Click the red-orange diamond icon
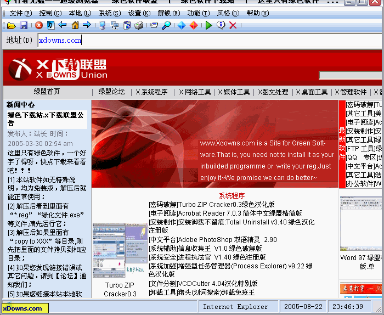 tap(194, 25)
